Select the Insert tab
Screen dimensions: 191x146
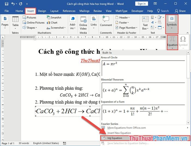(31, 11)
